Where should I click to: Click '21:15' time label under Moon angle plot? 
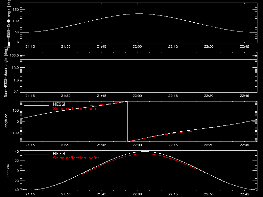point(30,96)
